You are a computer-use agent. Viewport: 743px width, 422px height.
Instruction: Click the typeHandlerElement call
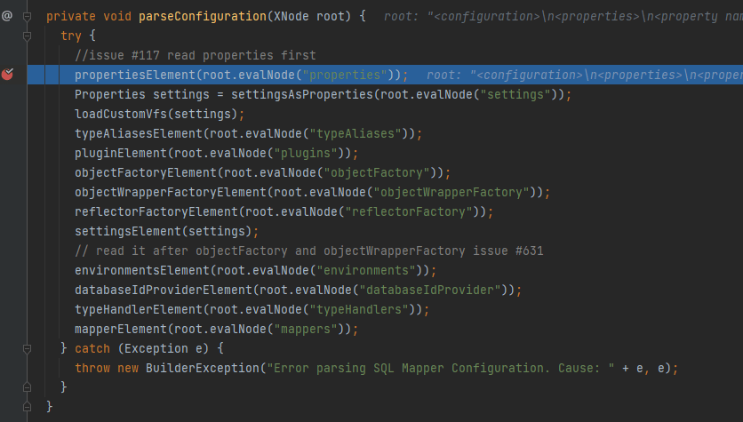[139, 309]
